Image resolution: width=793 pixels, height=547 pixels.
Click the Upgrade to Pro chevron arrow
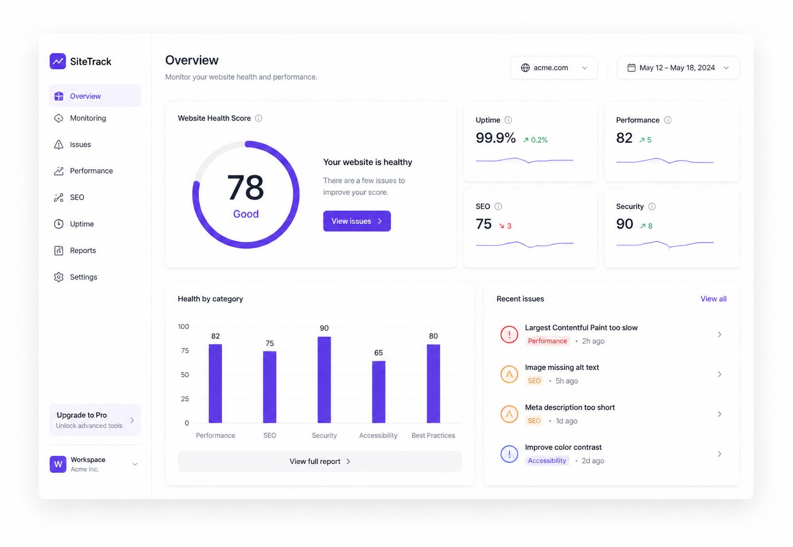click(x=132, y=420)
